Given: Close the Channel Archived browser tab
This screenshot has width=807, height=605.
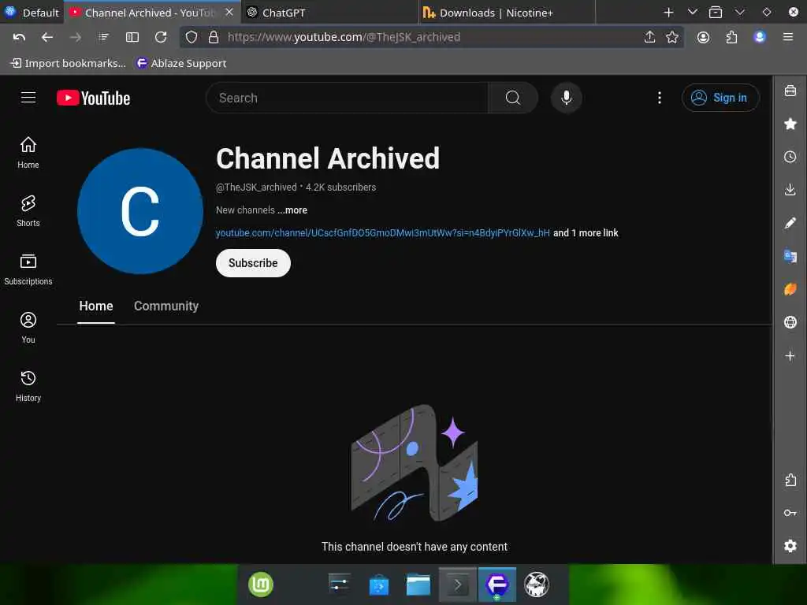Looking at the screenshot, I should (x=229, y=12).
